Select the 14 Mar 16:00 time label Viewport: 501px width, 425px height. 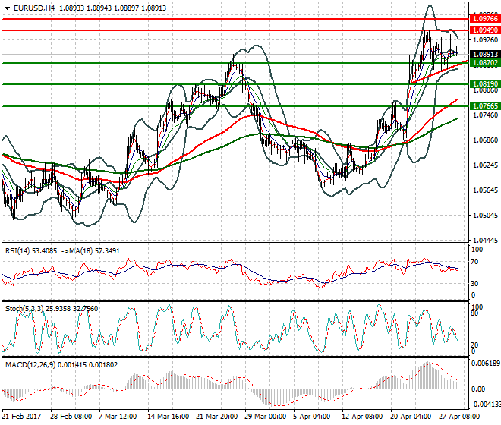pyautogui.click(x=168, y=417)
